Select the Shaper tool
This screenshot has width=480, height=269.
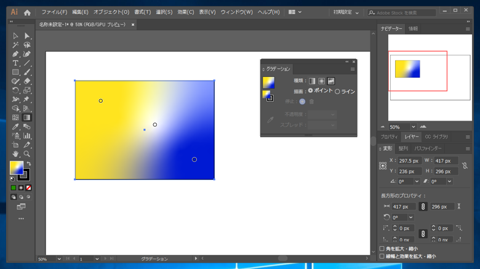pos(15,81)
